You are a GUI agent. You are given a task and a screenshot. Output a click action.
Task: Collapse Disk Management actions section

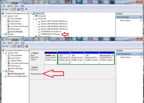coord(141,54)
